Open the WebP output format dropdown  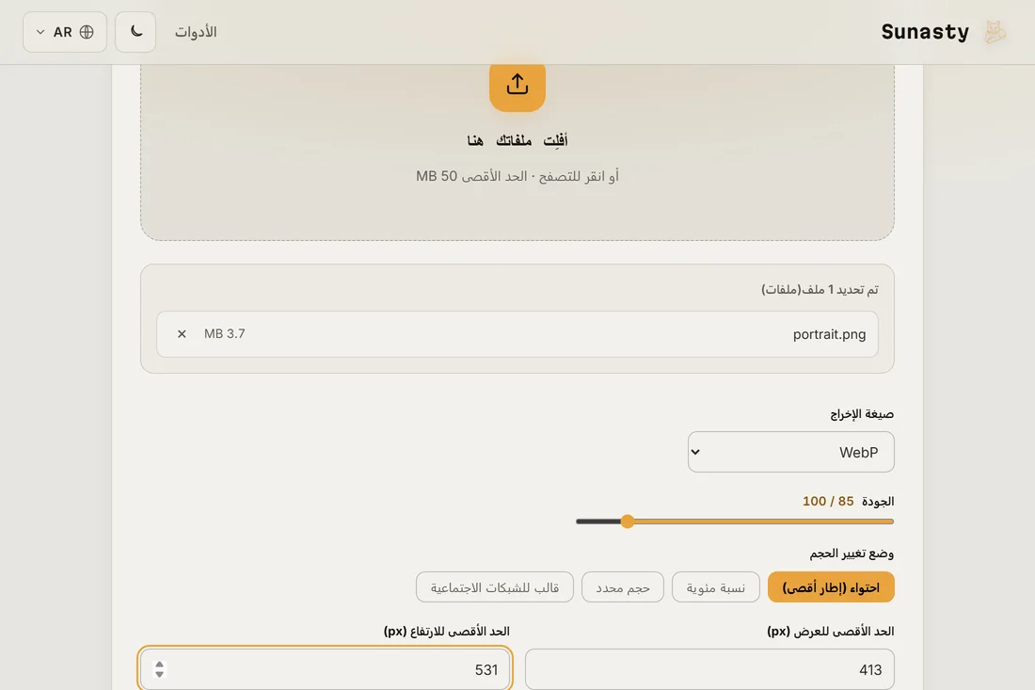point(790,452)
